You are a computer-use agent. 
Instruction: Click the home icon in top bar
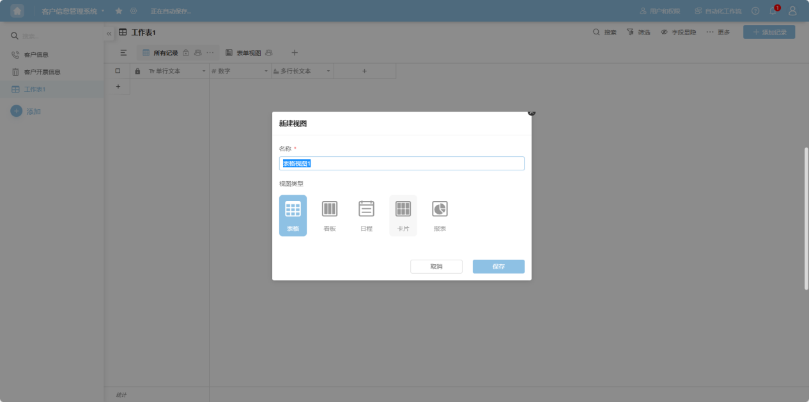pyautogui.click(x=17, y=11)
